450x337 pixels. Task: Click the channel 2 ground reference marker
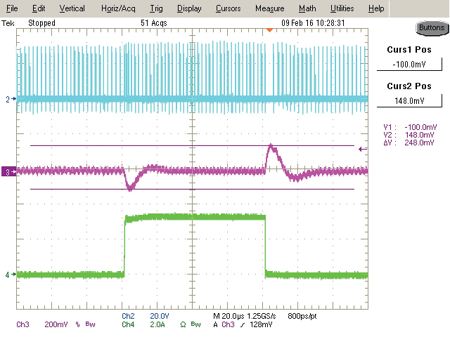coord(8,100)
